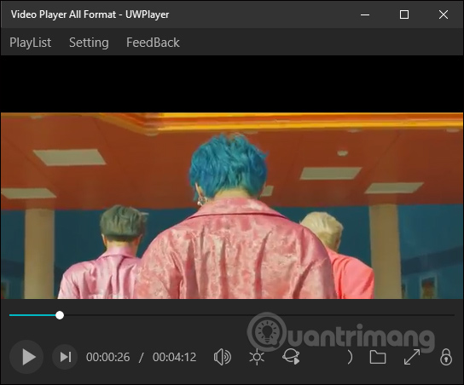
Task: Start playback with the Play button
Action: pos(26,357)
